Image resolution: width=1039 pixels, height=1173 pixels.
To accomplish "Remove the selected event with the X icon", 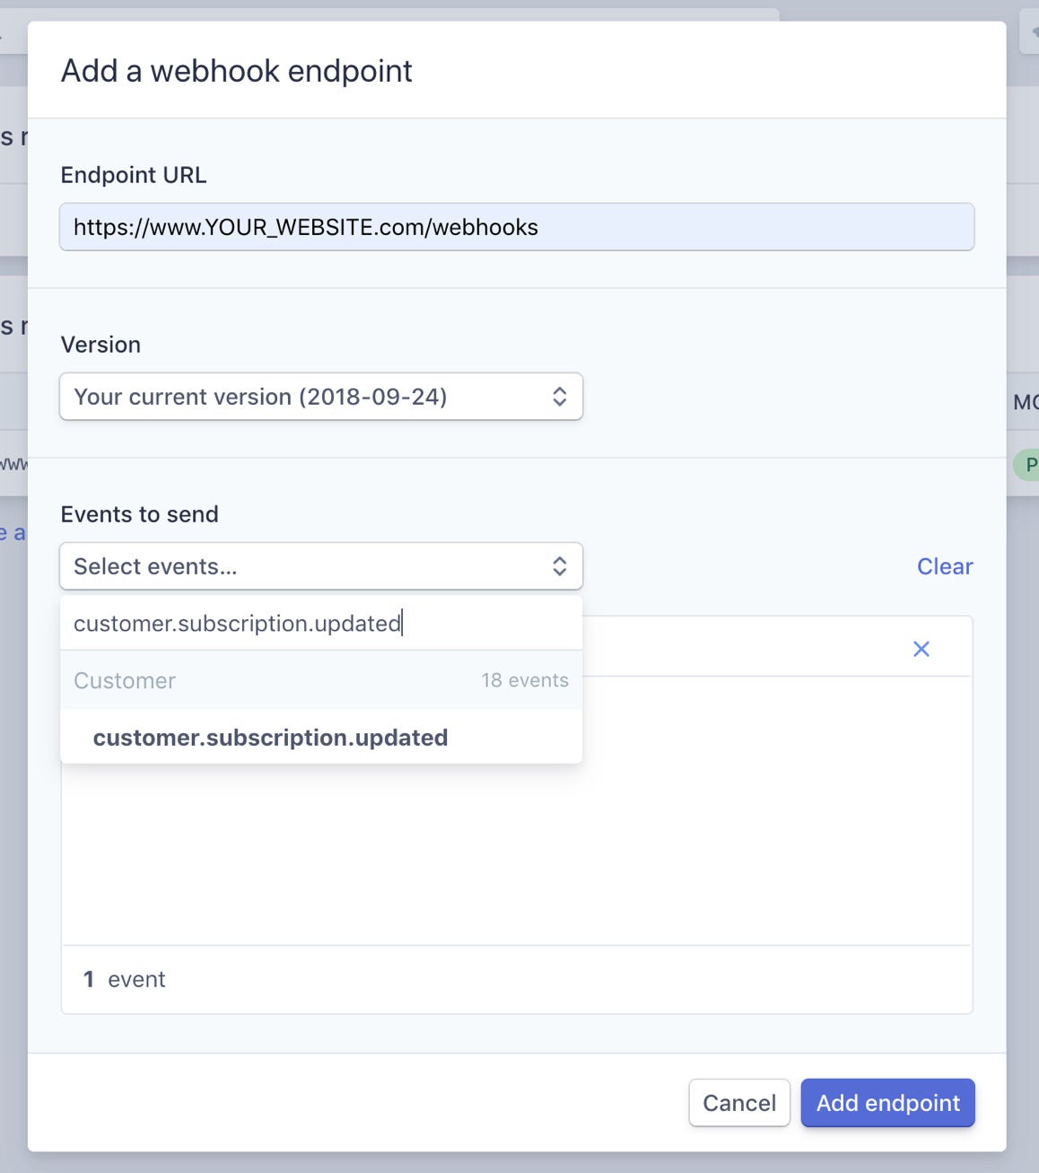I will [x=921, y=649].
